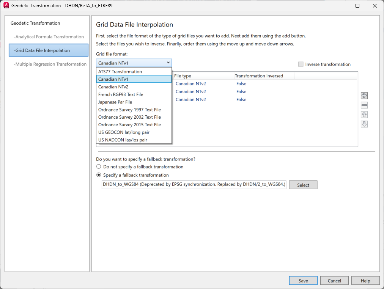
Task: Click the Cancel button
Action: pos(334,281)
